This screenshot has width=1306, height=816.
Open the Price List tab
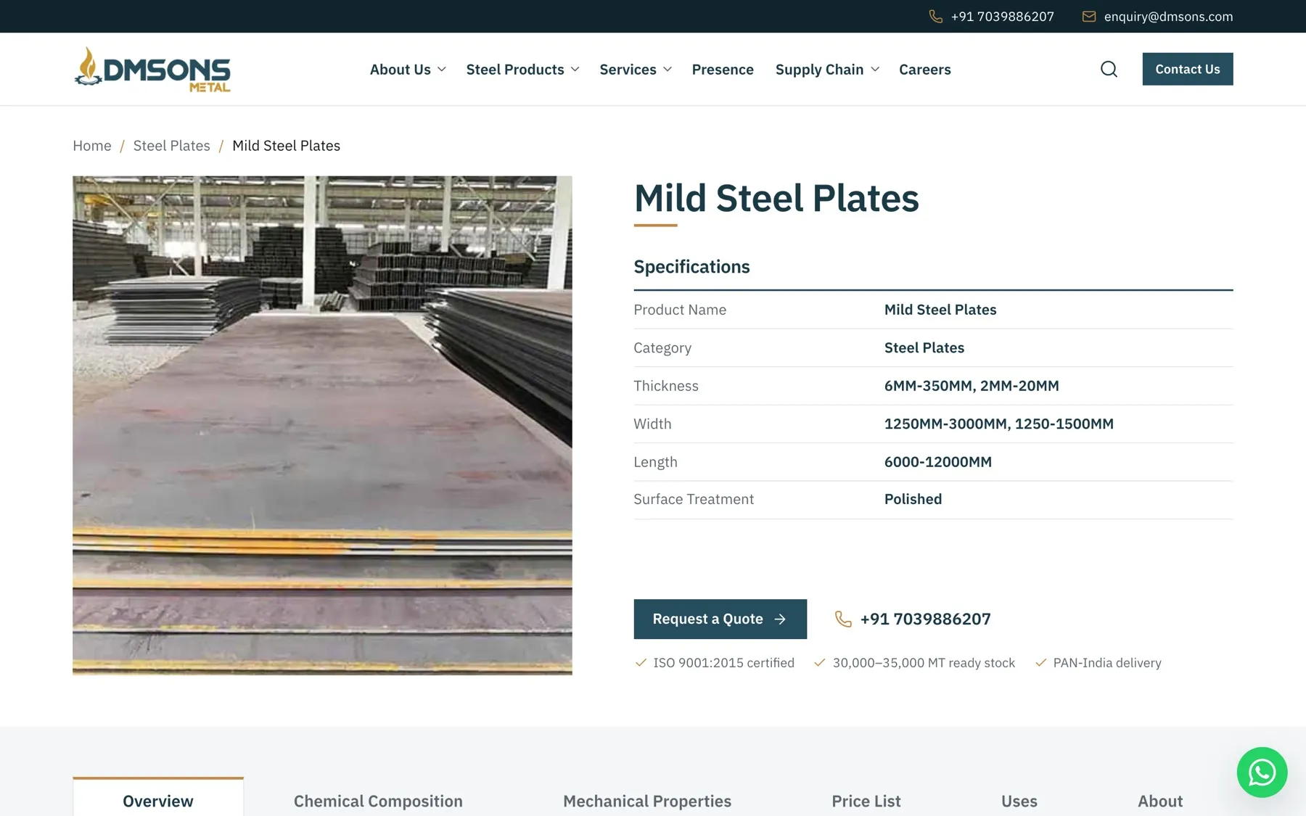click(866, 801)
